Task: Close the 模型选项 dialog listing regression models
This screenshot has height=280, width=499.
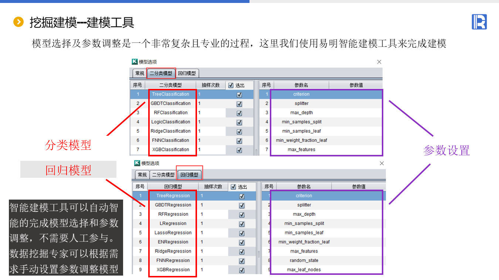Action: click(382, 163)
